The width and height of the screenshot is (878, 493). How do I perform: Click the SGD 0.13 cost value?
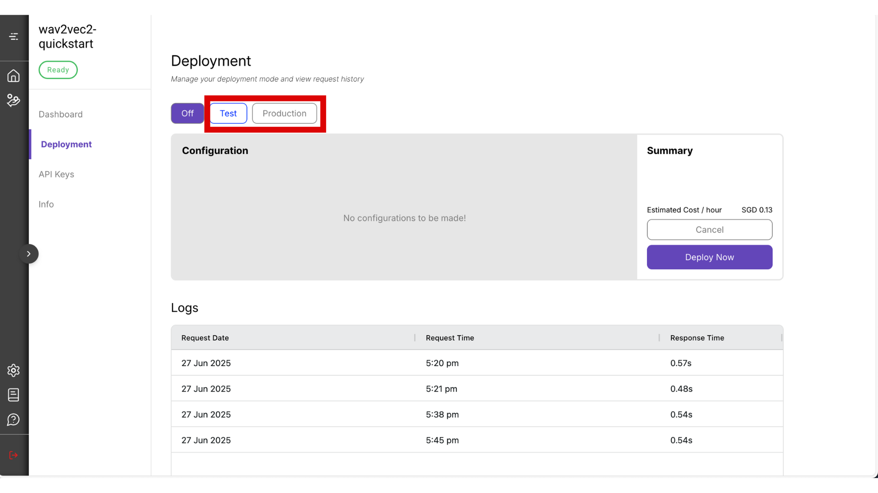coord(757,210)
